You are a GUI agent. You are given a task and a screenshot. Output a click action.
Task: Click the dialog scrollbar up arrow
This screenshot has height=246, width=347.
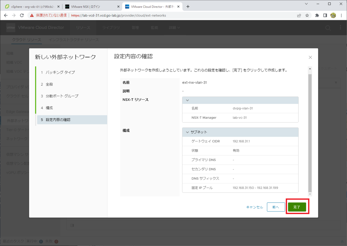(310, 69)
